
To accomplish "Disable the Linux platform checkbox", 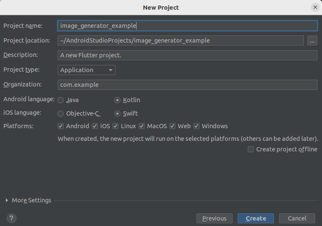I will pyautogui.click(x=115, y=126).
